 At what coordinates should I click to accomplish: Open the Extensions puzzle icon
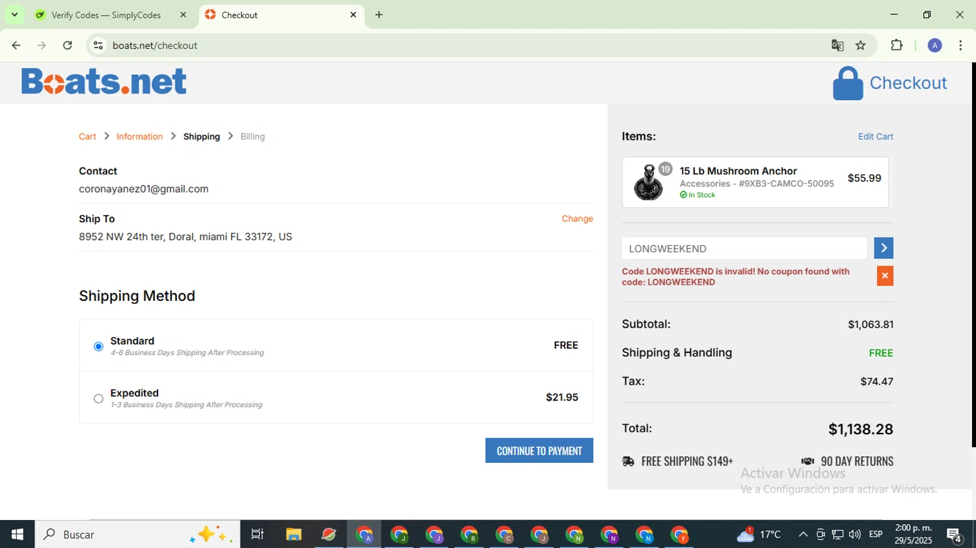point(897,46)
